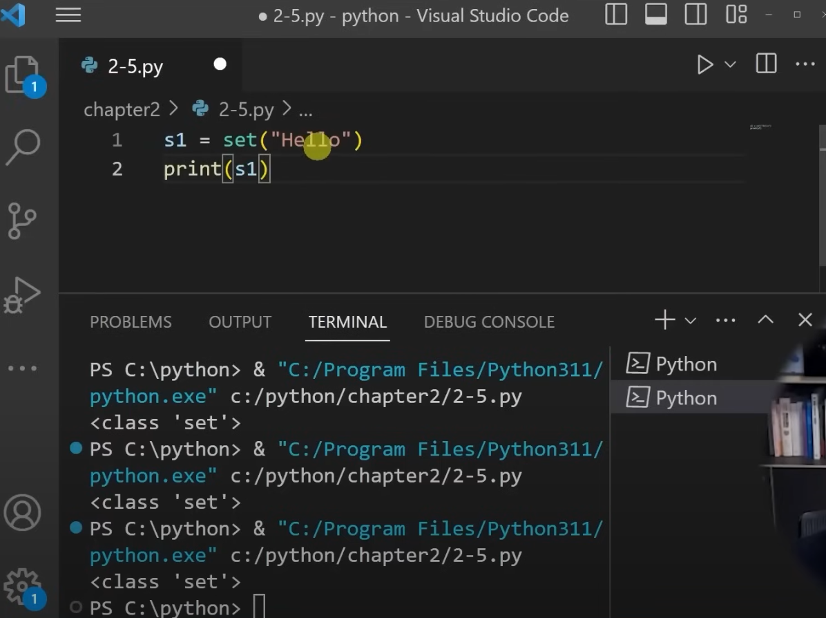This screenshot has width=826, height=618.
Task: Open the Source Control view
Action: (23, 221)
